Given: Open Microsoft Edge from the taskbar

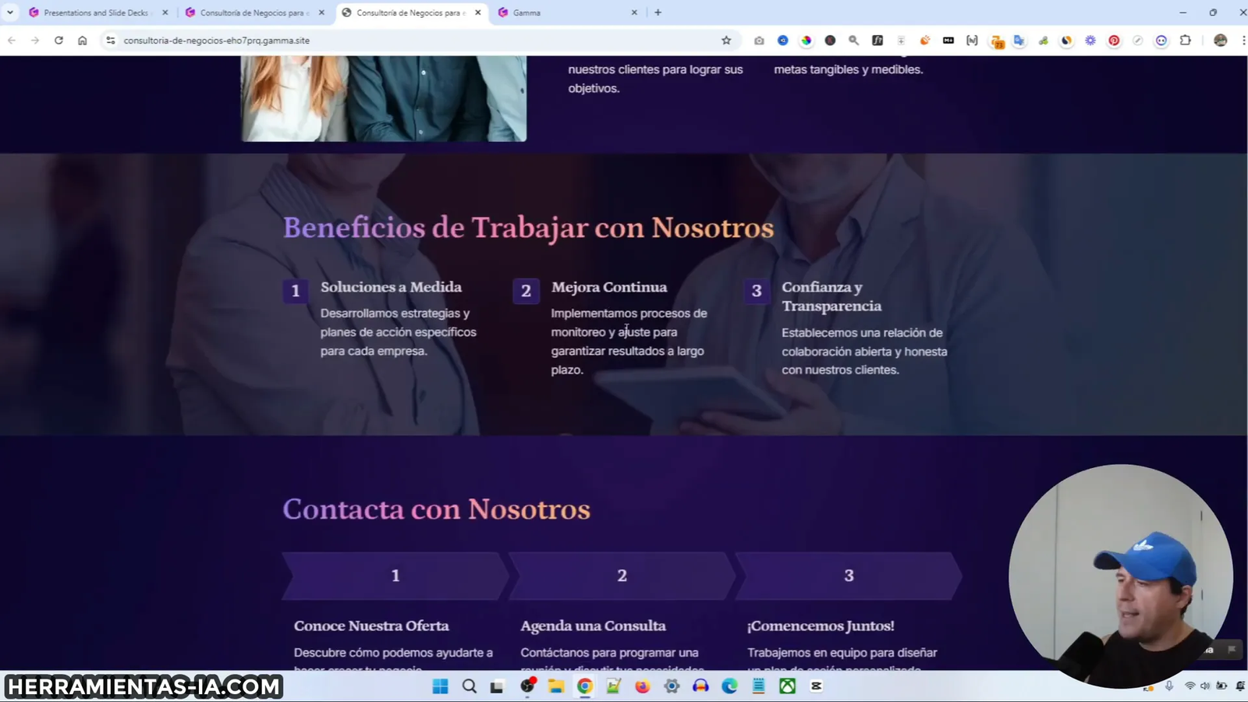Looking at the screenshot, I should coord(729,686).
